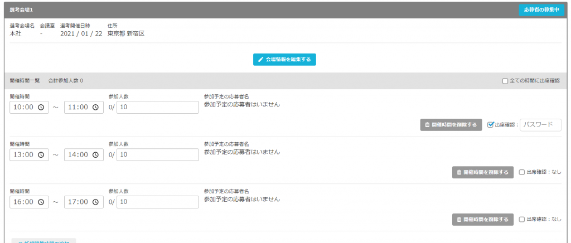This screenshot has width=571, height=243.
Task: Click clock icon in 17:00 end time
Action: tap(95, 201)
